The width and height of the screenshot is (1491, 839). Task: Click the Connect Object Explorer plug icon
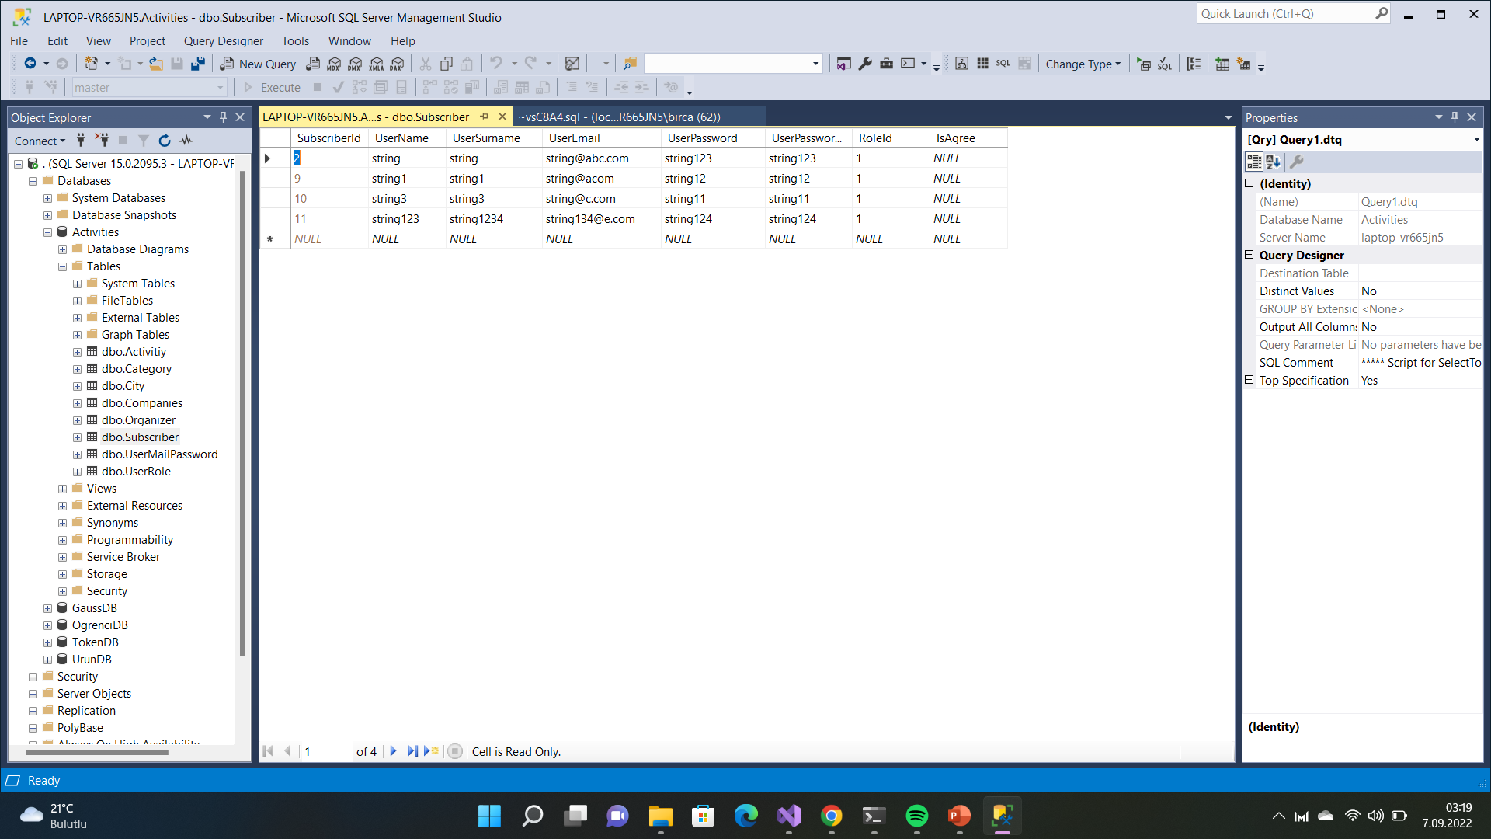pyautogui.click(x=81, y=141)
